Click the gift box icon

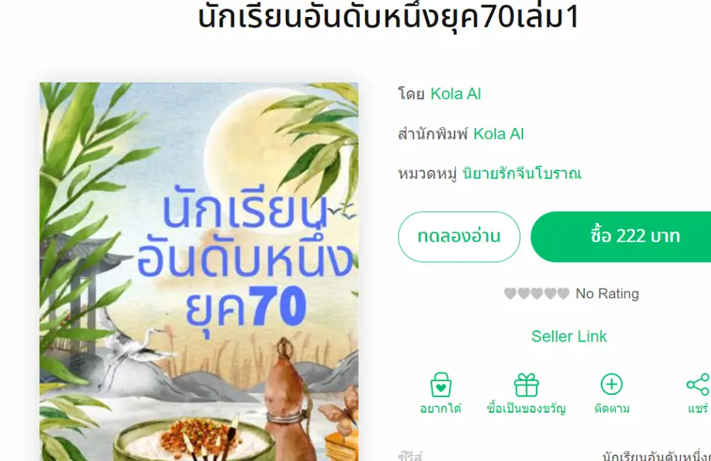[526, 385]
